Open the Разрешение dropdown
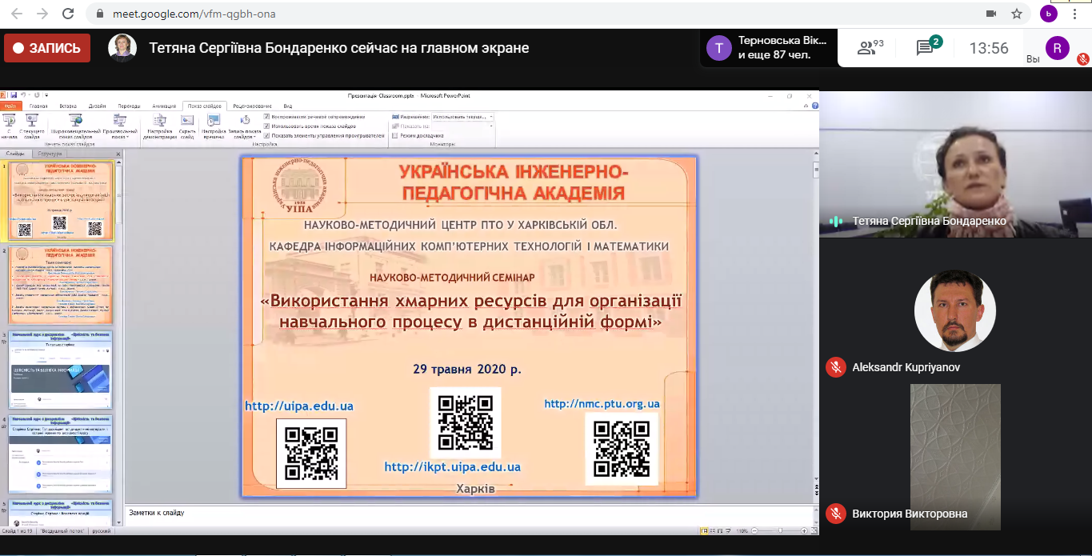The image size is (1092, 556). (462, 117)
